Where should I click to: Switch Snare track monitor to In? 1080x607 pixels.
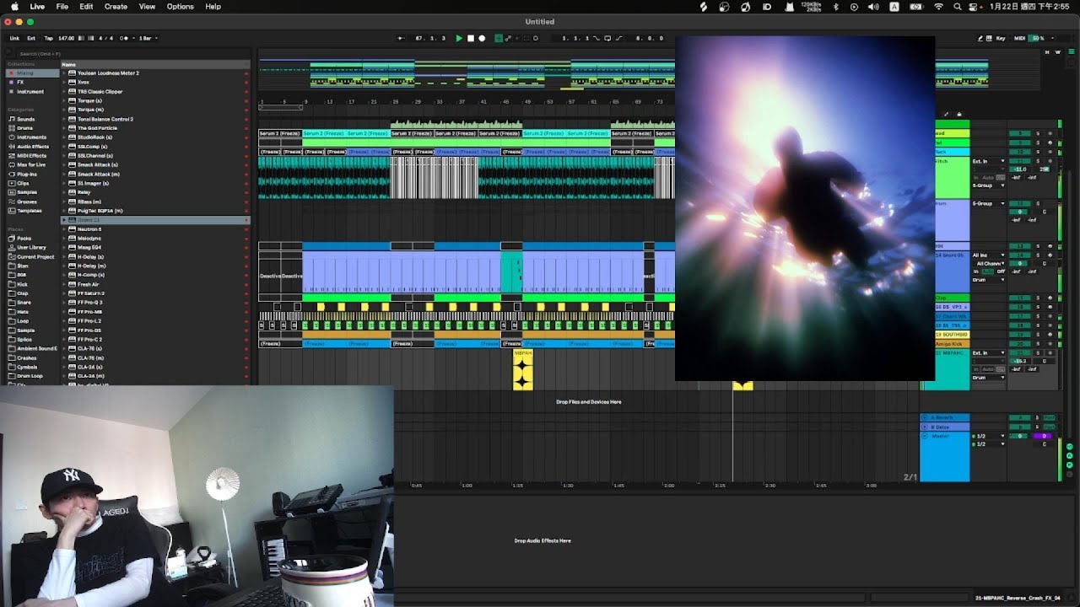click(x=976, y=271)
